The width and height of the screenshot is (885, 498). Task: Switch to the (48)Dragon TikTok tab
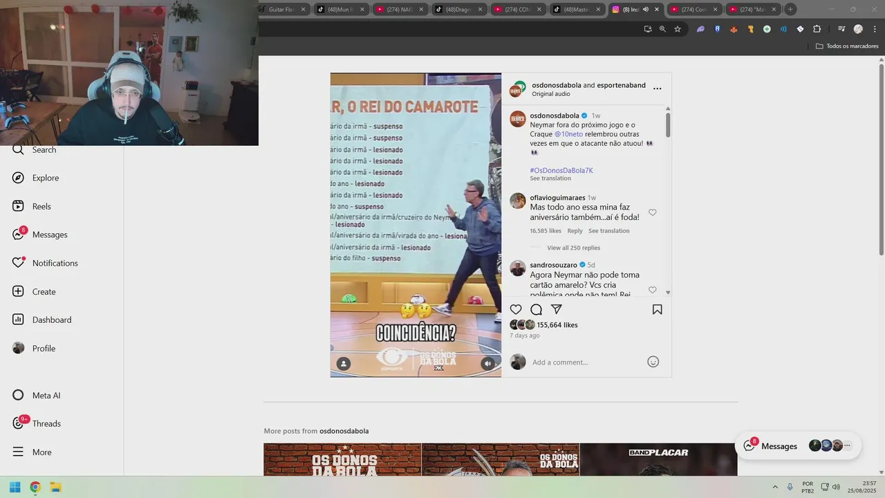459,9
